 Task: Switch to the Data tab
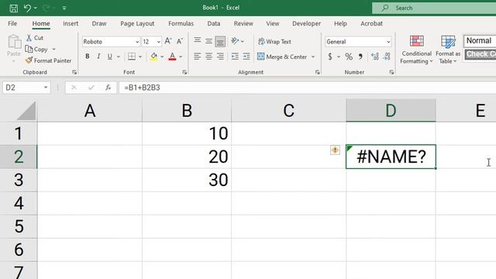pos(214,23)
